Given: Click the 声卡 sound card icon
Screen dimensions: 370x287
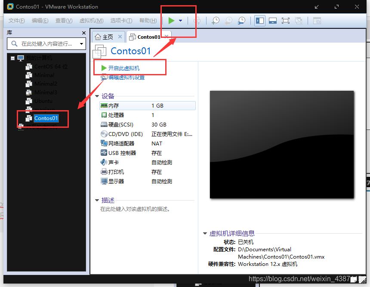Looking at the screenshot, I should 104,162.
